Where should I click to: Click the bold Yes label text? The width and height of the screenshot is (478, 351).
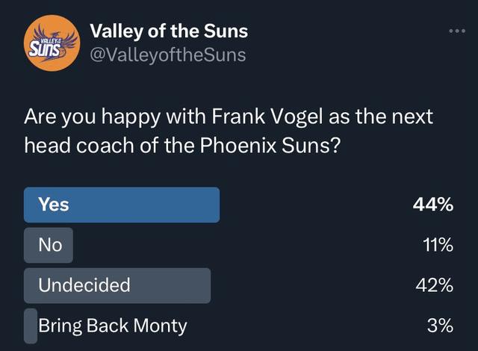[54, 205]
